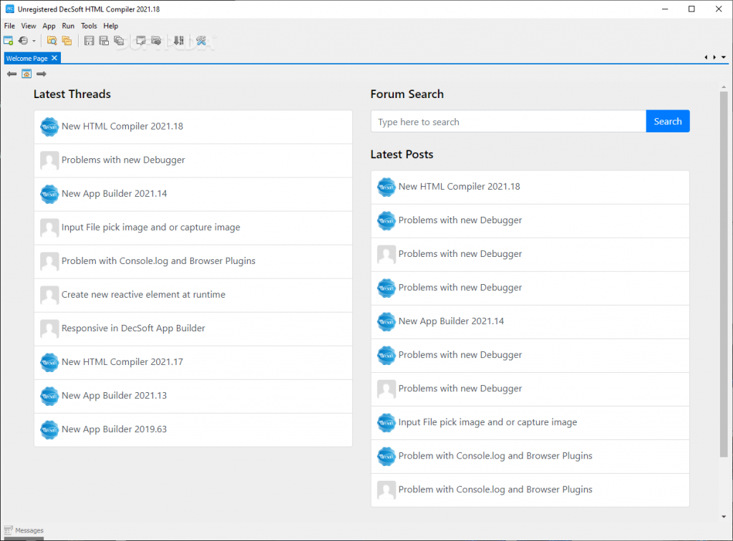The height and width of the screenshot is (541, 733).
Task: Click the Welcome Page home icon
Action: (x=26, y=74)
